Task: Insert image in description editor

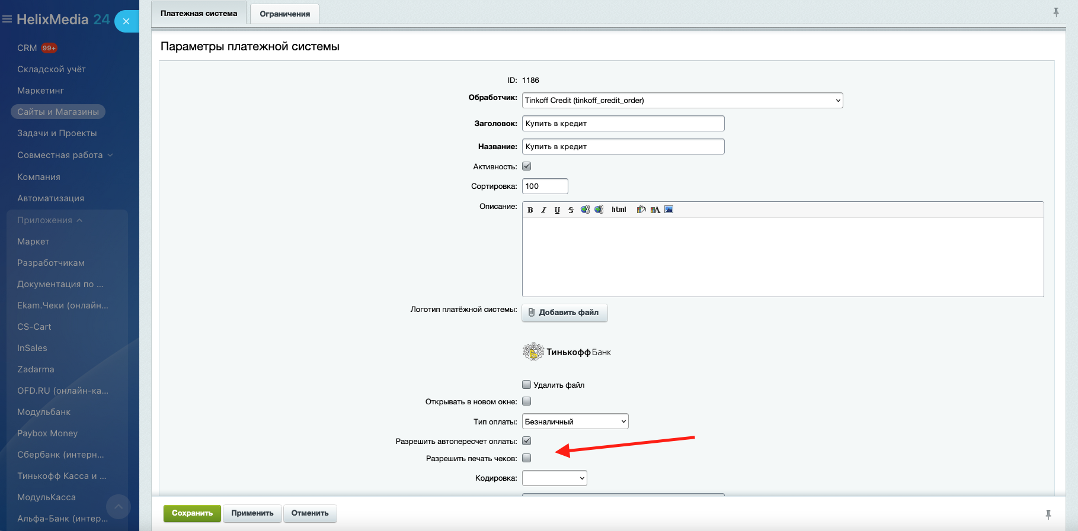Action: point(669,210)
